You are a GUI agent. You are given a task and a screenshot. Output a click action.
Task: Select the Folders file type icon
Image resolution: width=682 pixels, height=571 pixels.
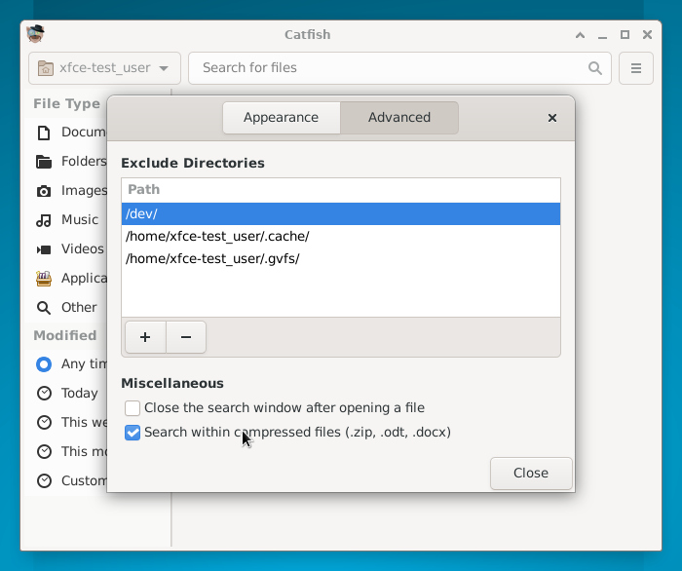click(44, 162)
